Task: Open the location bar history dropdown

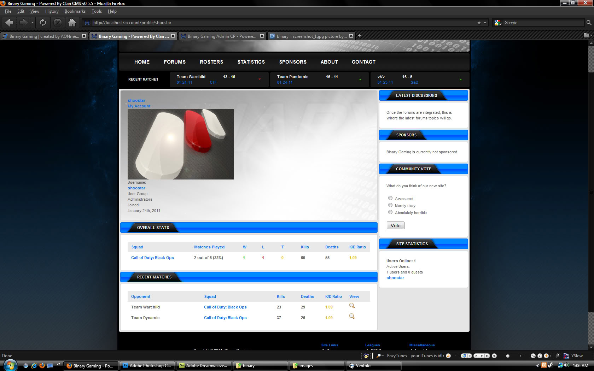Action: 485,23
